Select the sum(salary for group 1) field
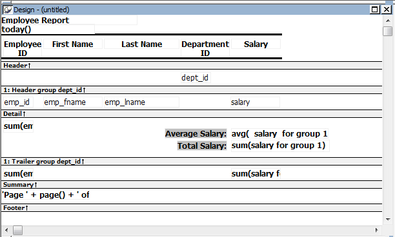 click(280, 146)
